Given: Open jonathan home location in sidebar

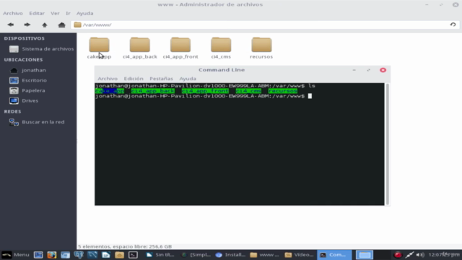Looking at the screenshot, I should (28, 70).
